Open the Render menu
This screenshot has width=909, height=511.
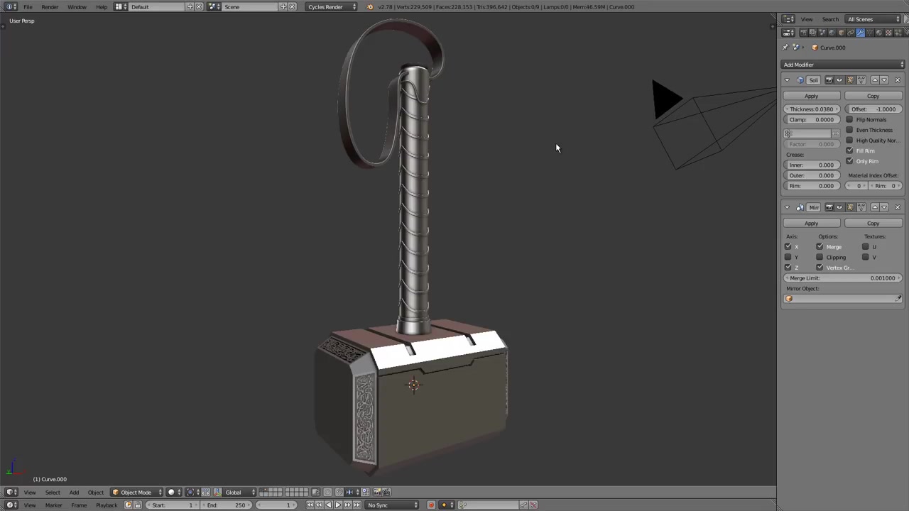click(x=50, y=7)
